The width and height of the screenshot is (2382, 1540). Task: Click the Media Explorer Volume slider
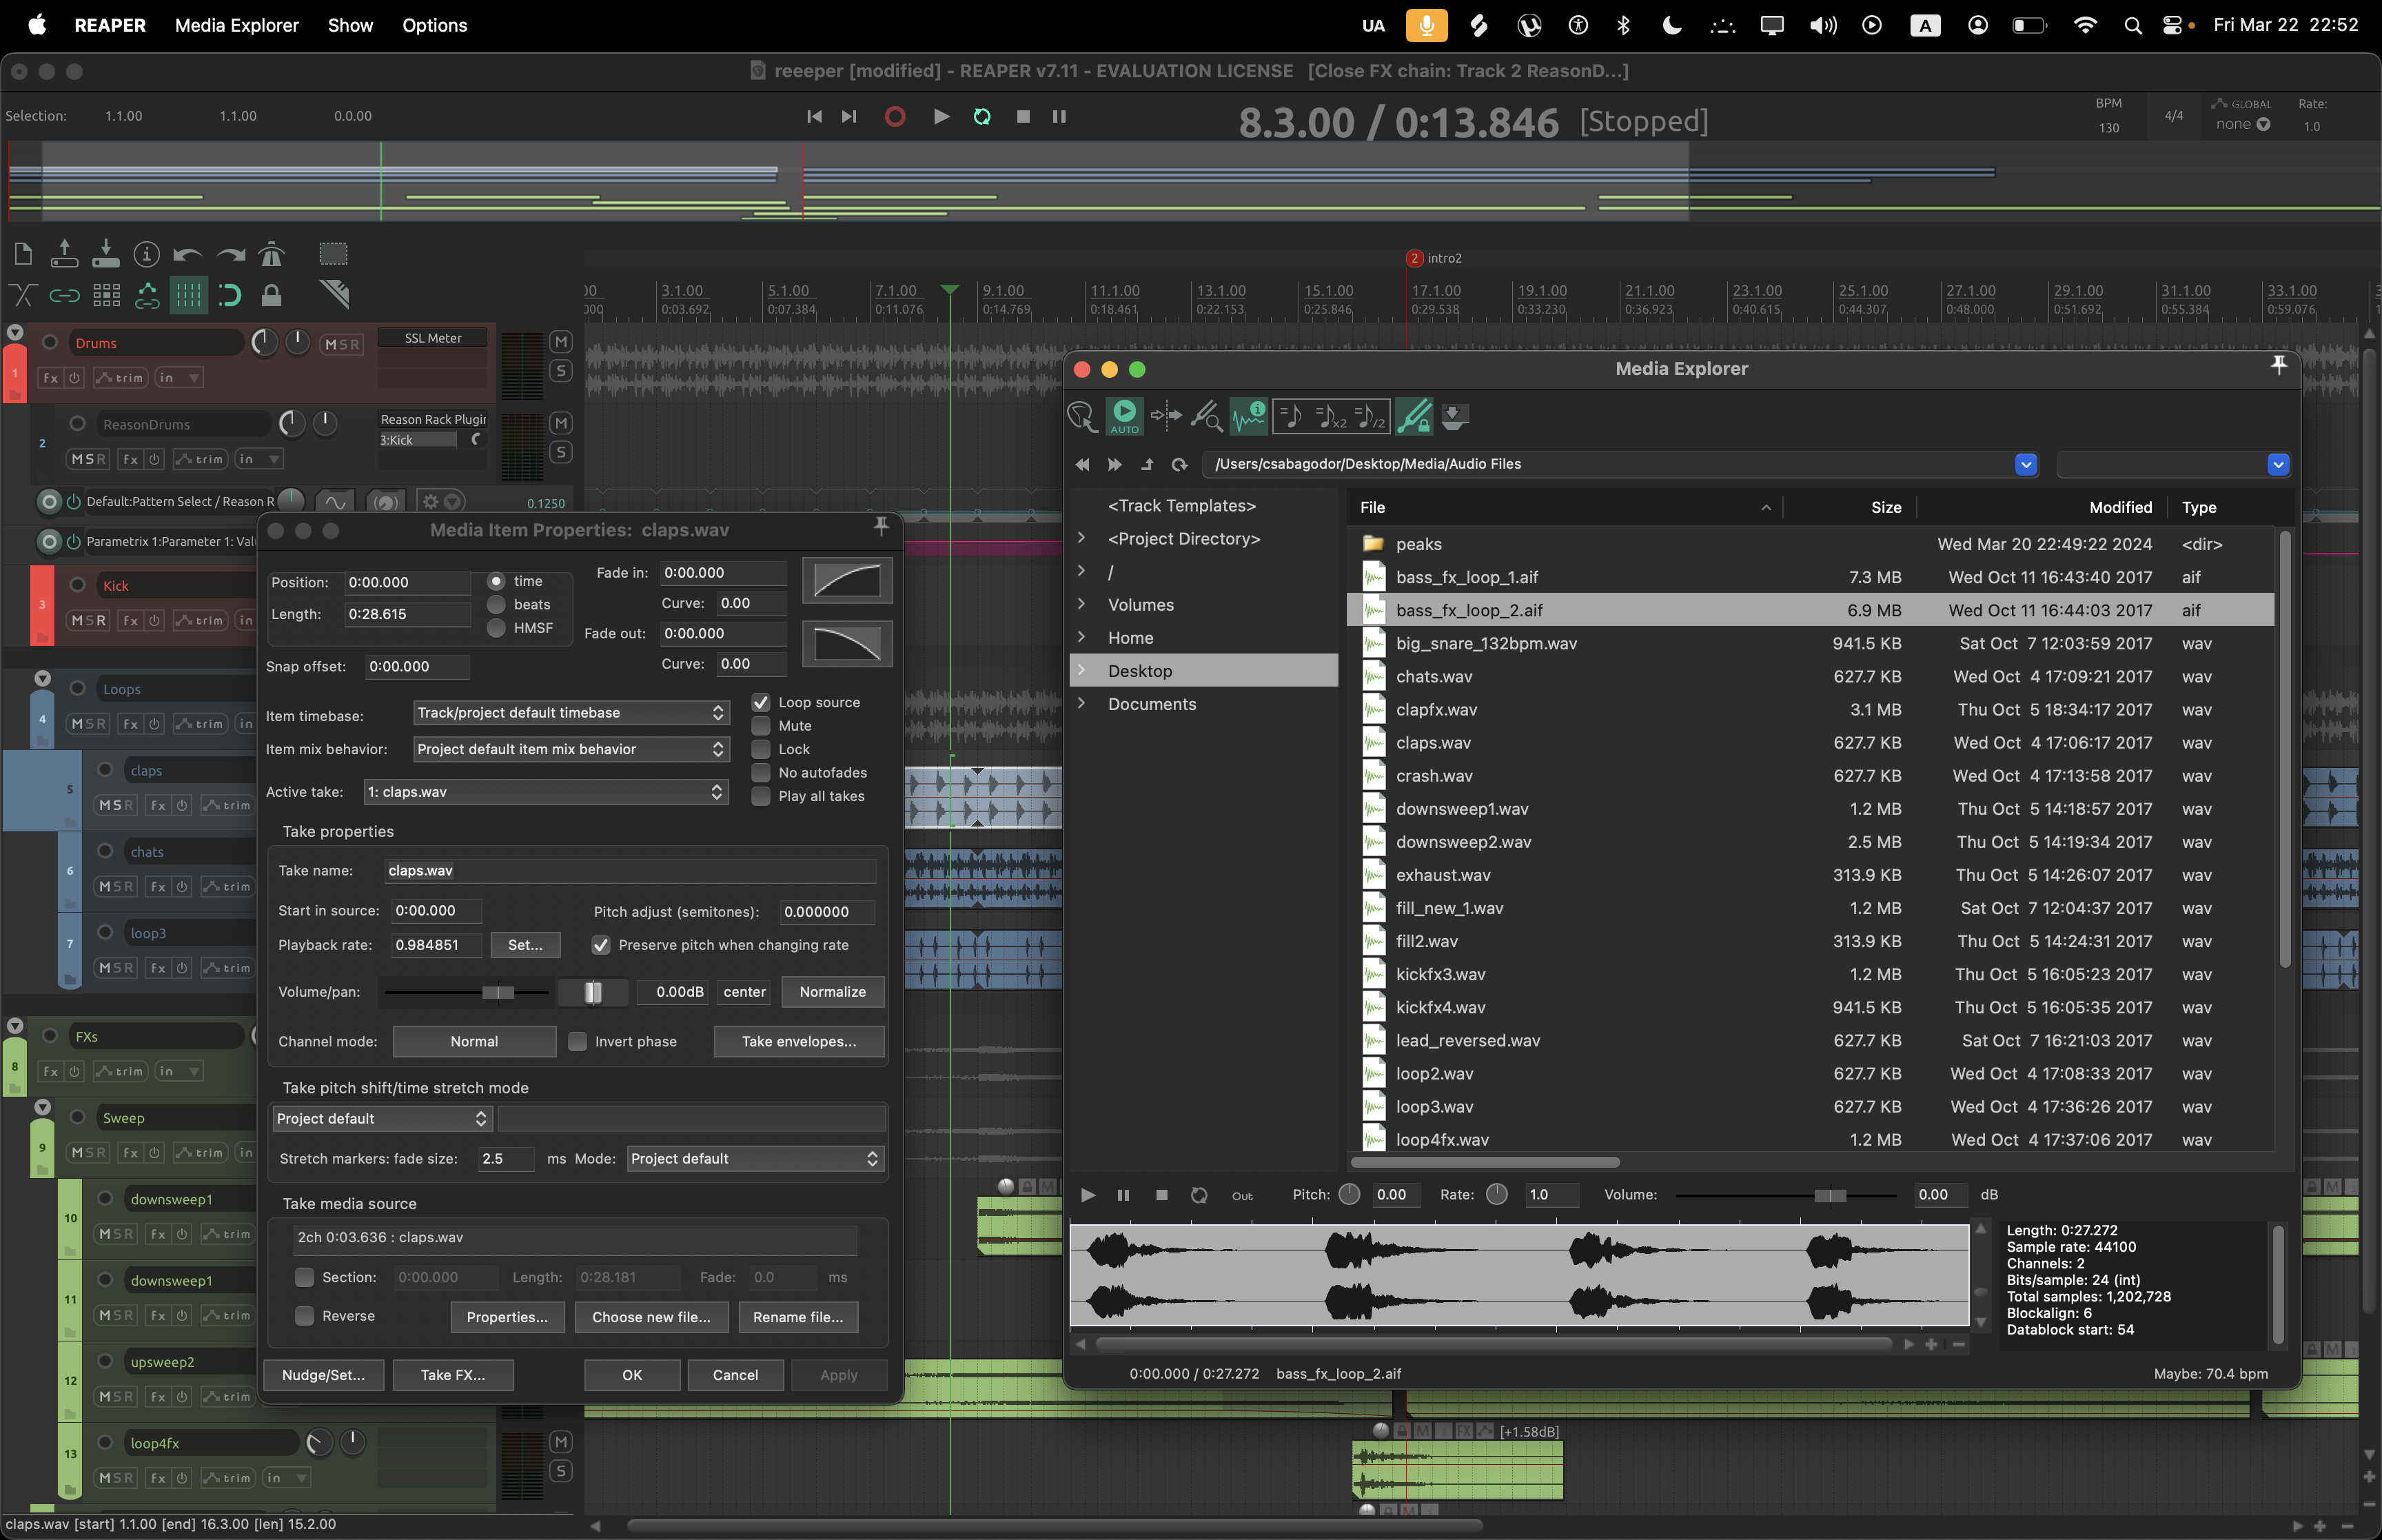[x=1785, y=1195]
